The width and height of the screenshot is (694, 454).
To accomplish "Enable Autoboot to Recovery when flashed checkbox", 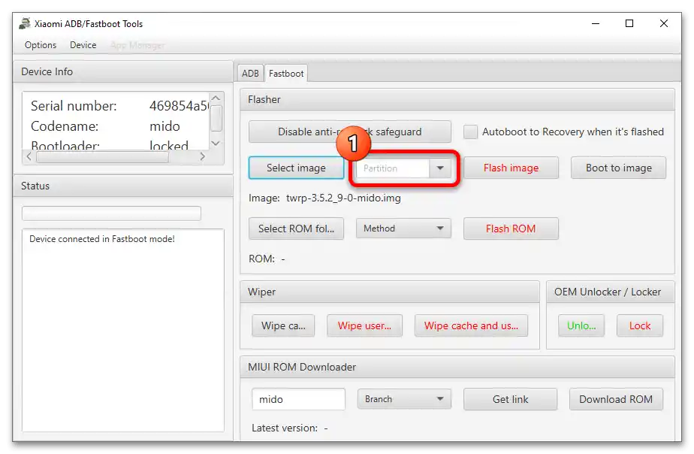I will tap(470, 132).
